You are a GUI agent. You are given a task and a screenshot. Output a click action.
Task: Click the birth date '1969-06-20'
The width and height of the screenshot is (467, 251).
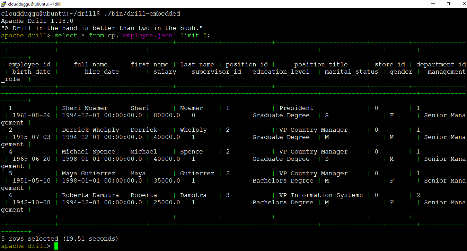click(31, 159)
